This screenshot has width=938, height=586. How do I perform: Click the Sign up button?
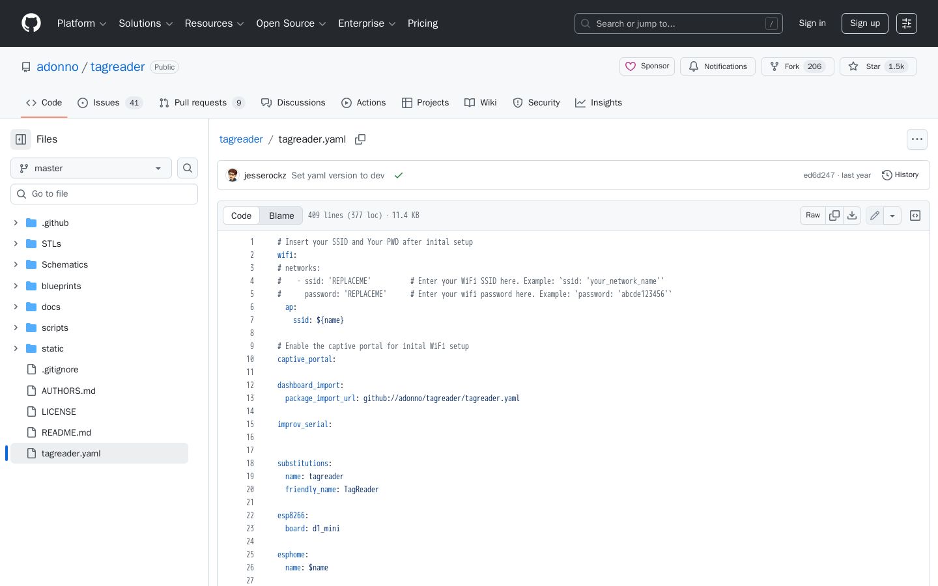point(865,23)
